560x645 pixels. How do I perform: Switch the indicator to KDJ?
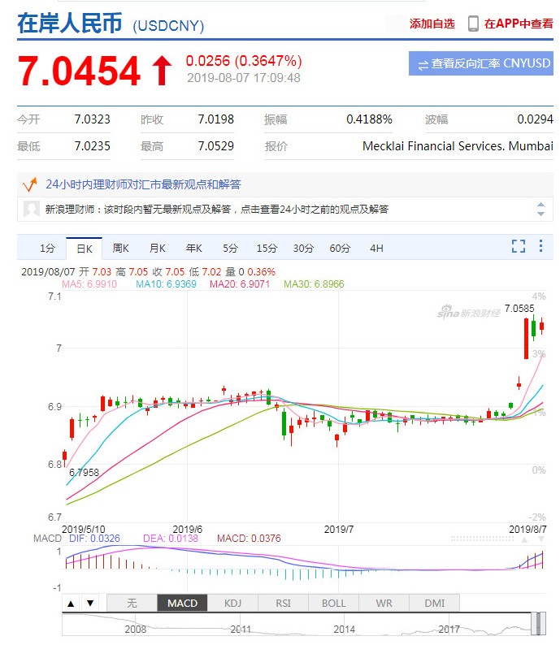232,603
